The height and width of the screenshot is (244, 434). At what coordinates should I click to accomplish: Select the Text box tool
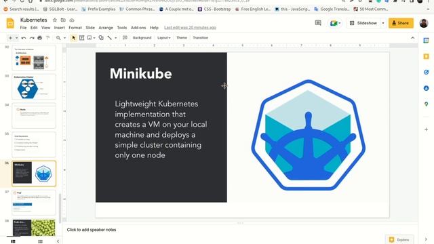click(x=81, y=38)
